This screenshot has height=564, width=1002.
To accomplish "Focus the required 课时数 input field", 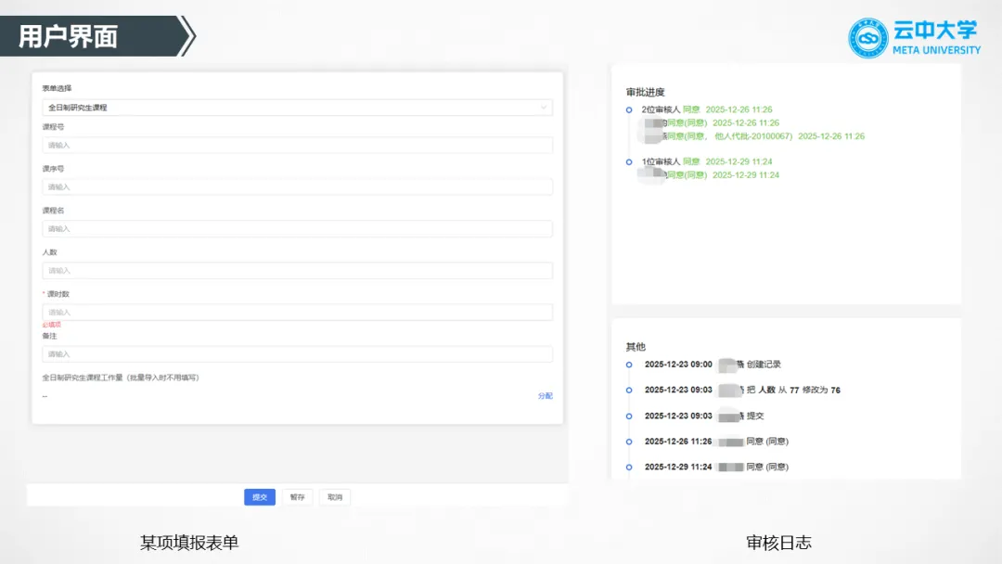I will [297, 313].
